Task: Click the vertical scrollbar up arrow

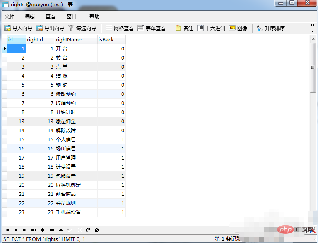Action: point(313,39)
